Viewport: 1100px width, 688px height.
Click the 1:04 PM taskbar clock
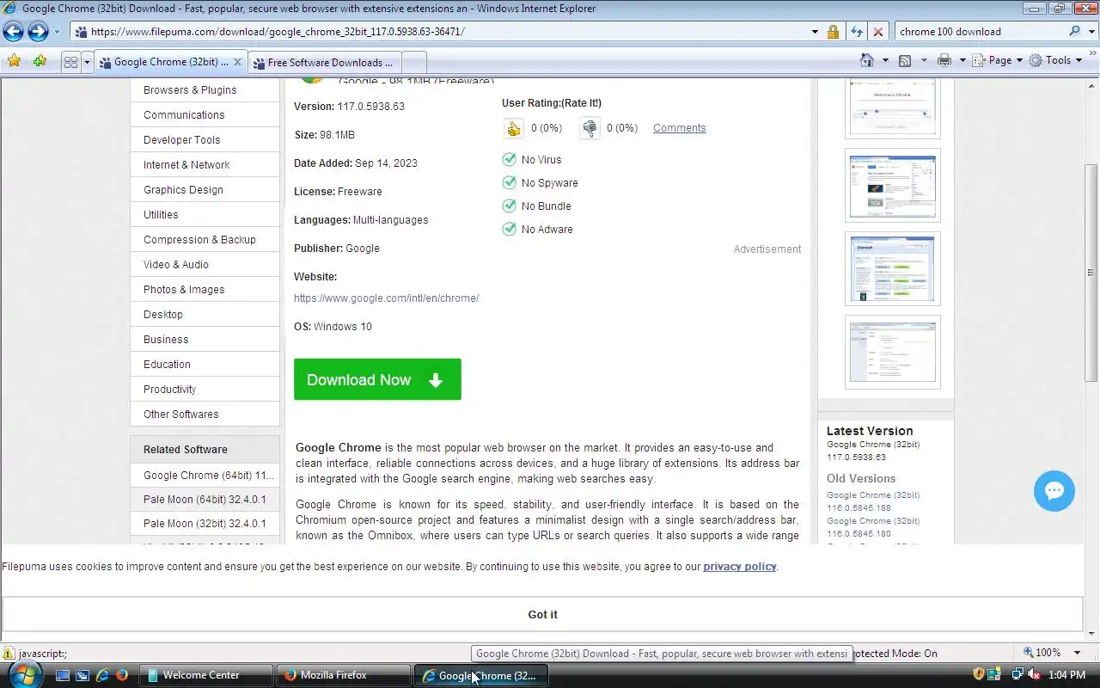[x=1067, y=675]
